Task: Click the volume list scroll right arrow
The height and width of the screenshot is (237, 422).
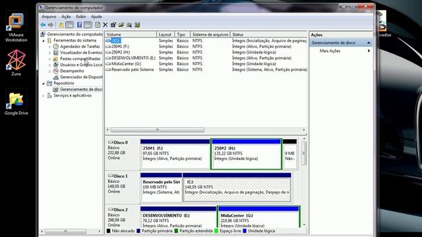Action: coord(304,130)
